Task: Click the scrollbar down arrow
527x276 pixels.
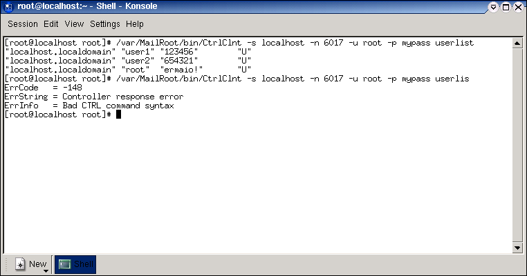Action: [517, 248]
